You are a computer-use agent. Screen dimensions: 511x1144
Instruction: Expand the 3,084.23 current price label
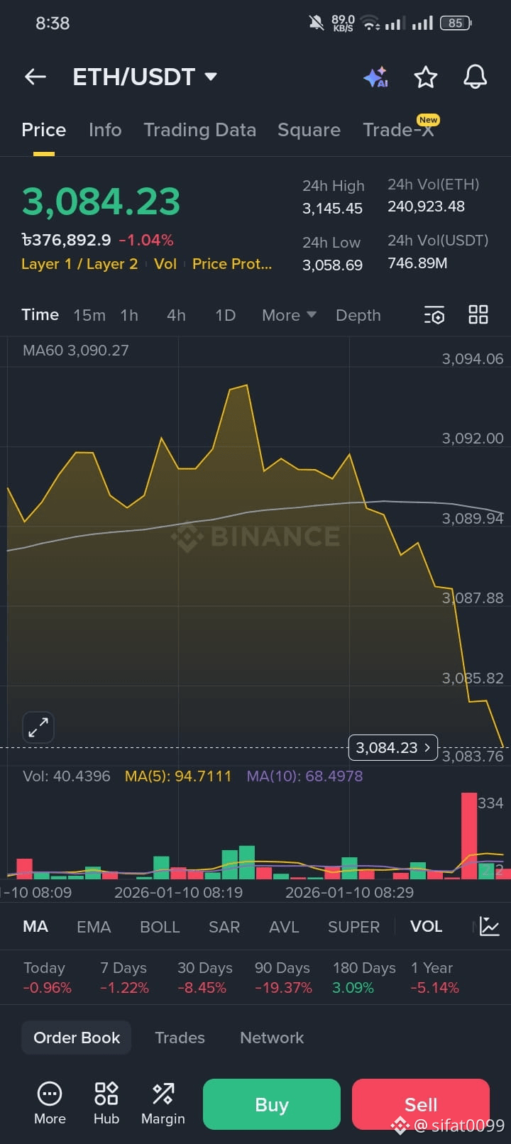pos(393,747)
